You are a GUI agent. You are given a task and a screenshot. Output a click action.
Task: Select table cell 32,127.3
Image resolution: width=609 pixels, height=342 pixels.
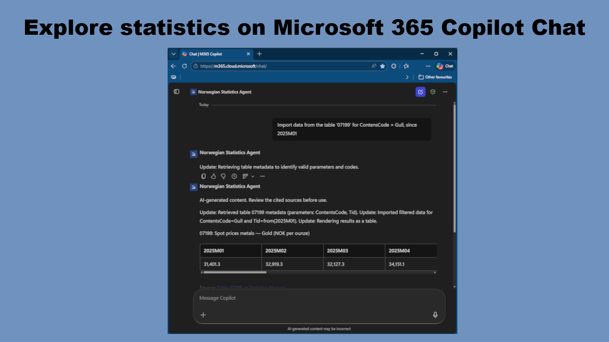point(354,264)
